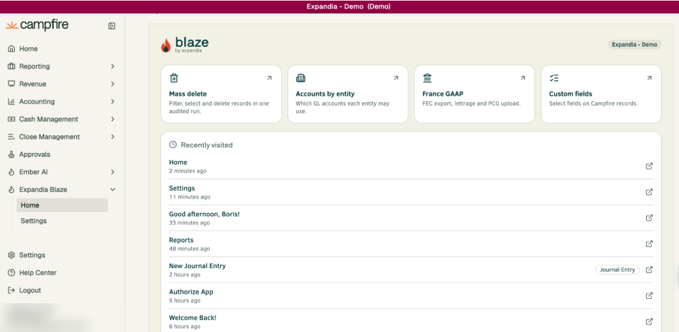The image size is (679, 332).
Task: Click the Campfire logo
Action: tap(37, 26)
